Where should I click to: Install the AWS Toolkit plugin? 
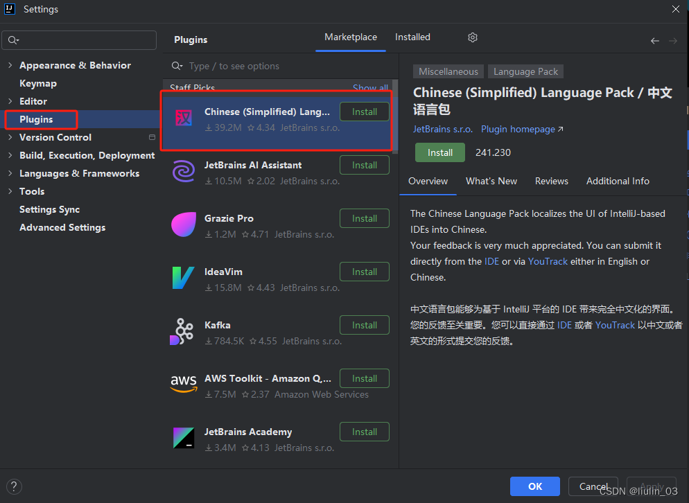tap(365, 378)
